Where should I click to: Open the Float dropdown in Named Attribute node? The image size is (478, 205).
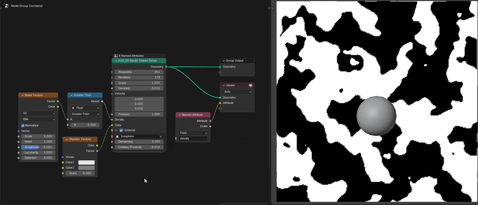193,133
